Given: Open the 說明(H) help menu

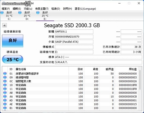Looking at the screenshot, I should click(67, 9).
